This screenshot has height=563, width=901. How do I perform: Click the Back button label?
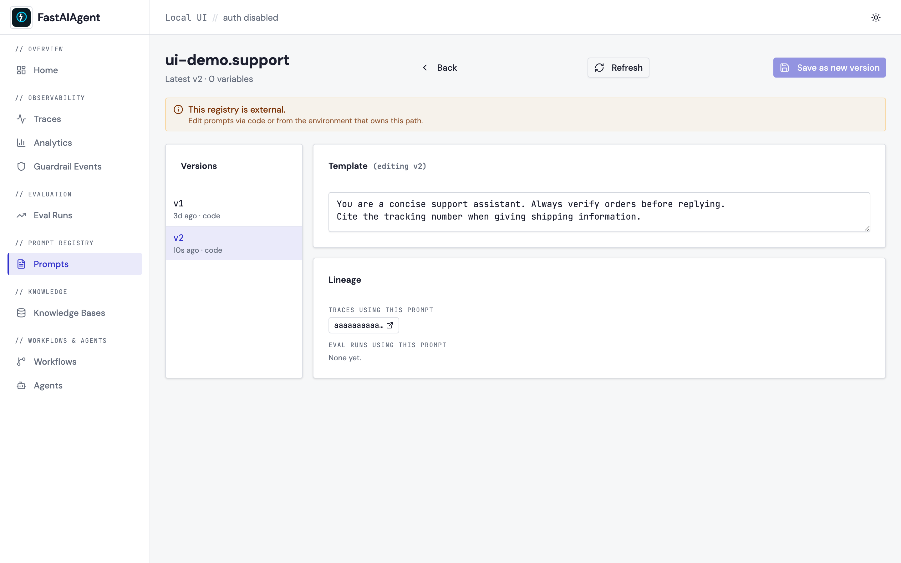[x=447, y=67]
